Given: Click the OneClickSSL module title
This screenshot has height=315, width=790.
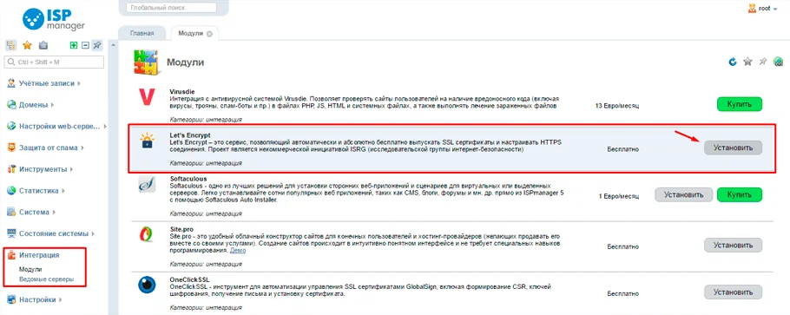Looking at the screenshot, I should (x=190, y=279).
